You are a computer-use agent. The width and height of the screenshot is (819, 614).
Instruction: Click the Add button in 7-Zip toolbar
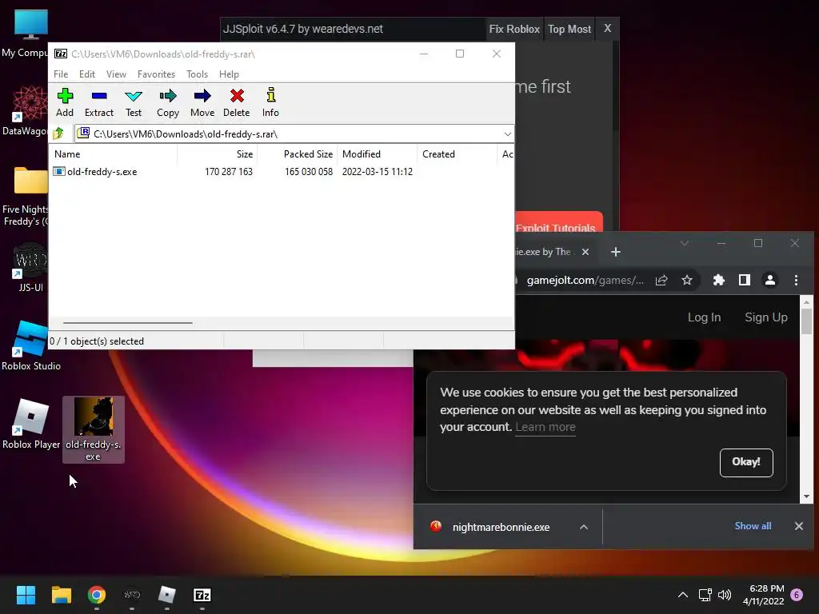click(x=65, y=102)
